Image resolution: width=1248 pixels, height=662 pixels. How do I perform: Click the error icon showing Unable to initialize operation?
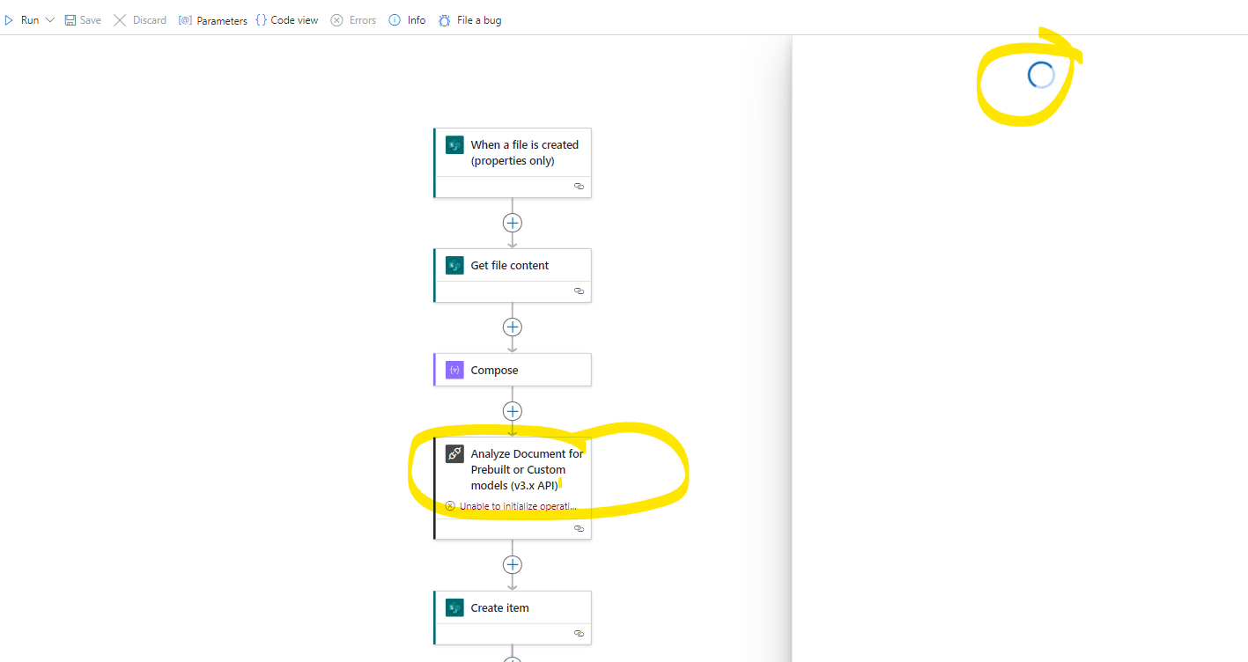450,505
